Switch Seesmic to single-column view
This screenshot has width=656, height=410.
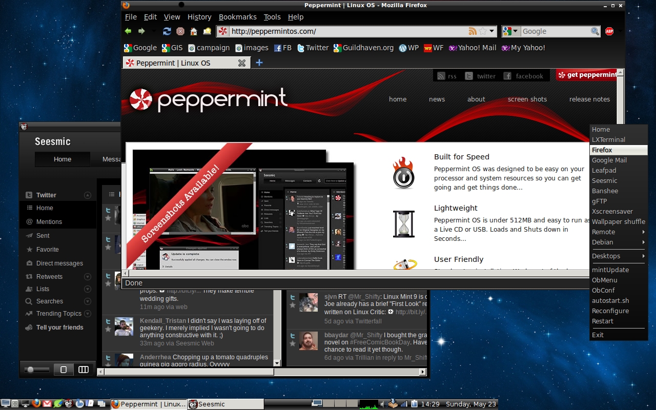[64, 370]
